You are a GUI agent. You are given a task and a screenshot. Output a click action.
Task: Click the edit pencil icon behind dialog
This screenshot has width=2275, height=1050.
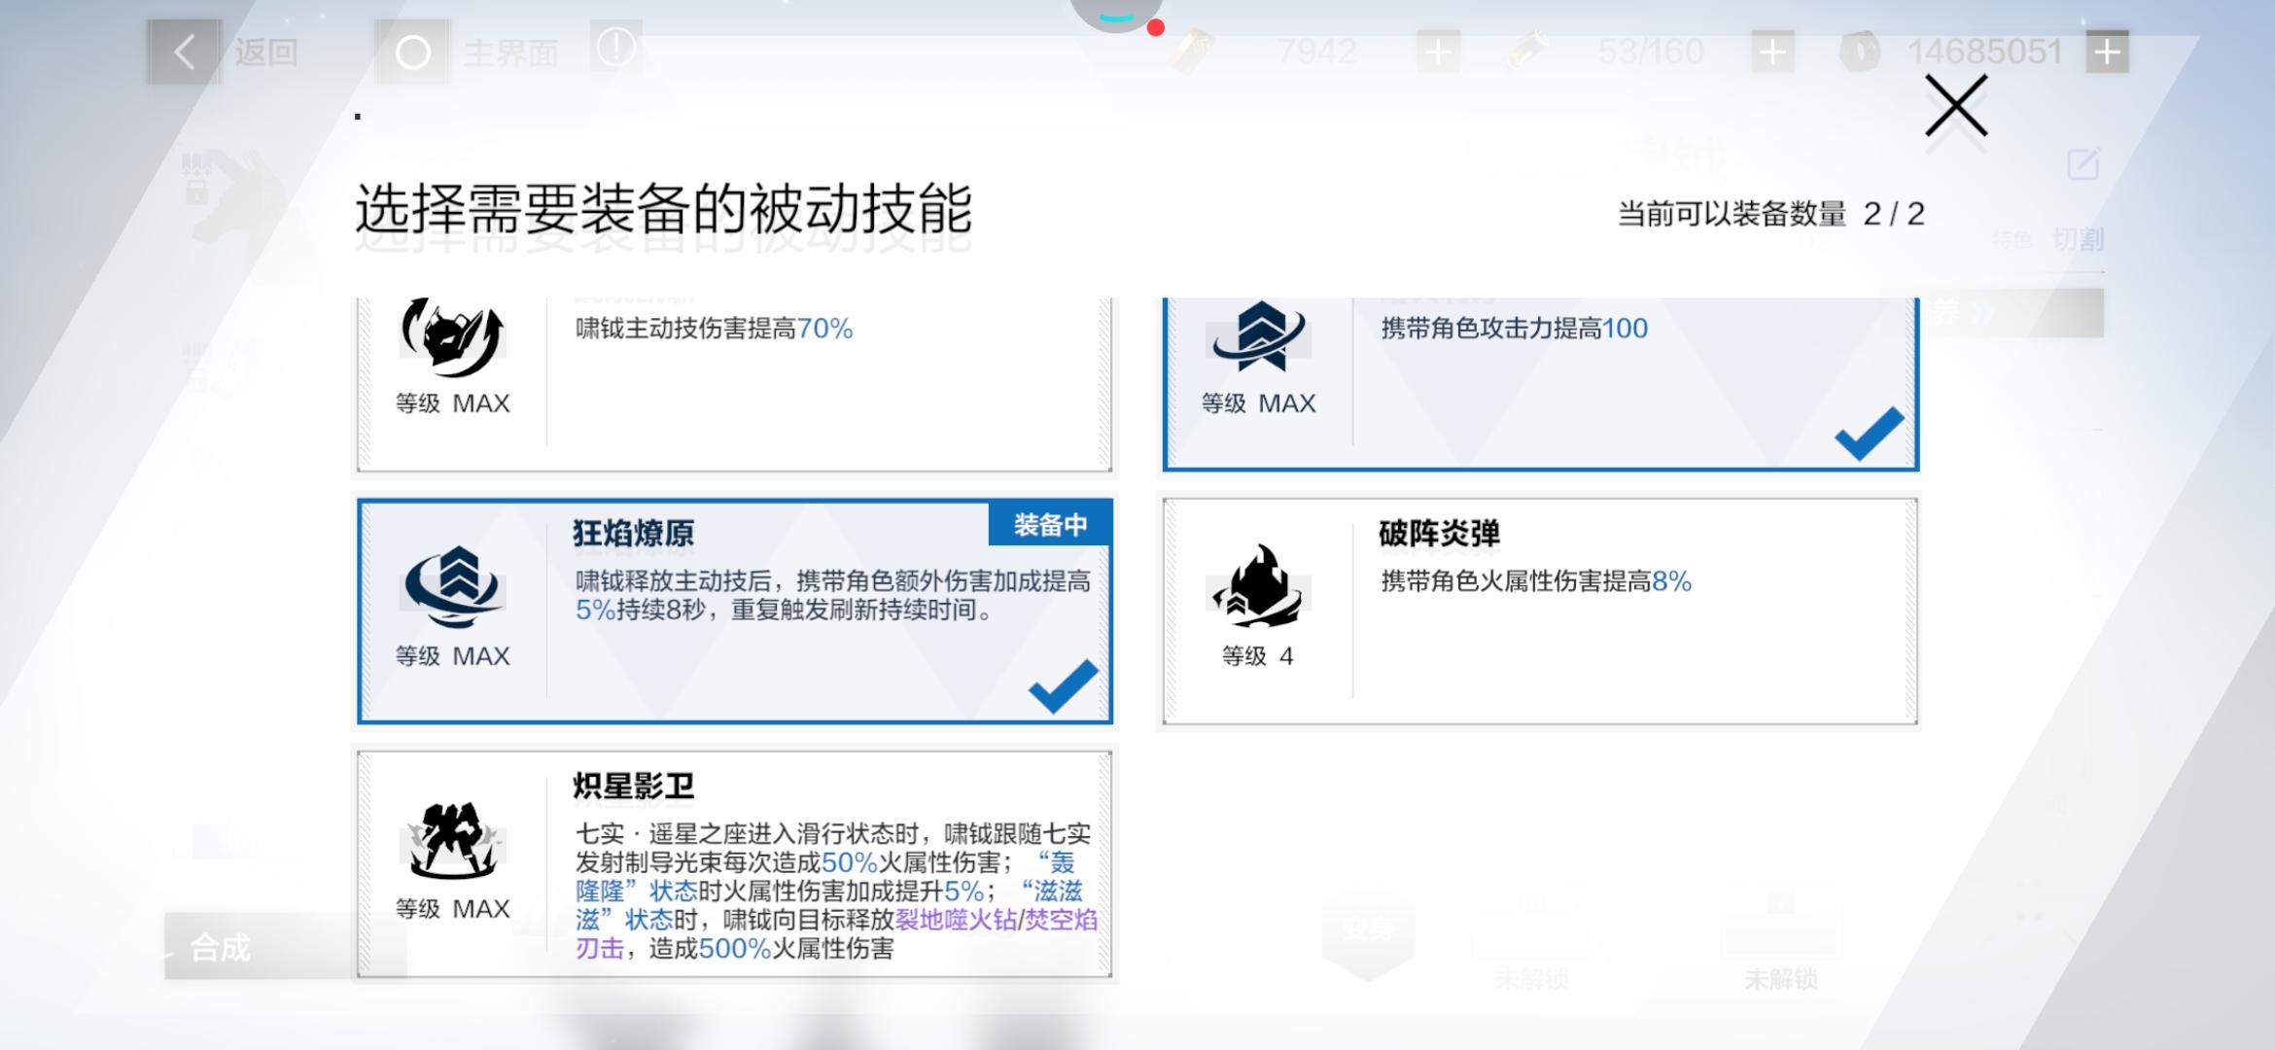(2083, 164)
